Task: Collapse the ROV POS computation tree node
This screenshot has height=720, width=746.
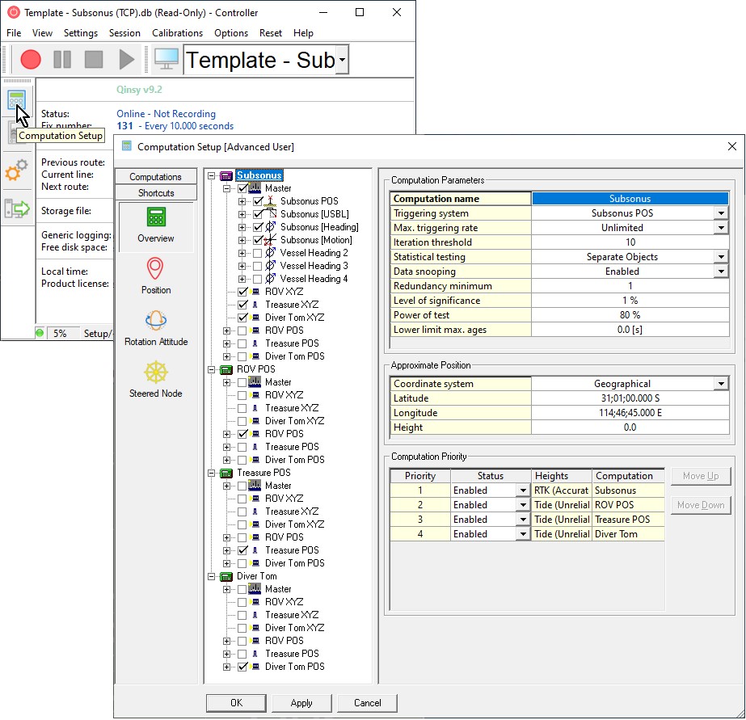Action: pos(213,369)
